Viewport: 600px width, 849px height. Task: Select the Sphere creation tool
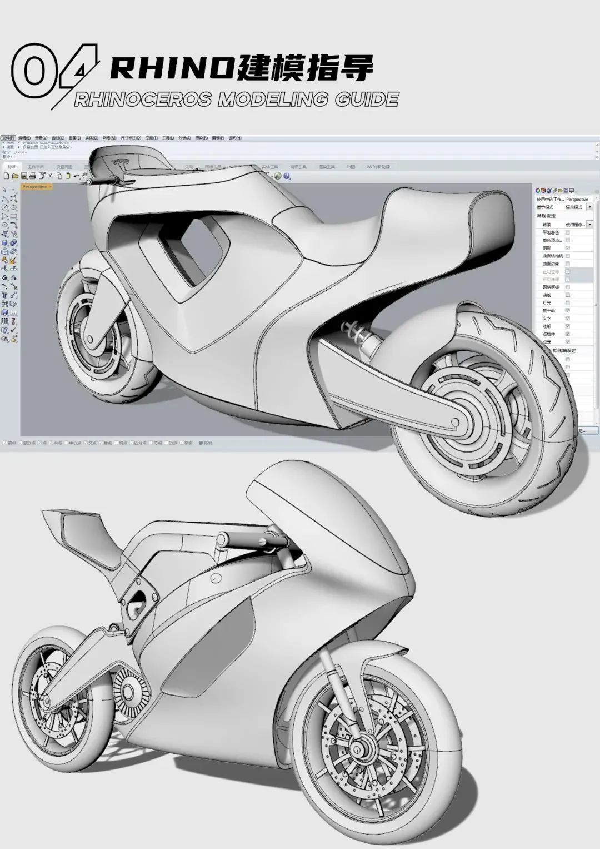(13, 243)
